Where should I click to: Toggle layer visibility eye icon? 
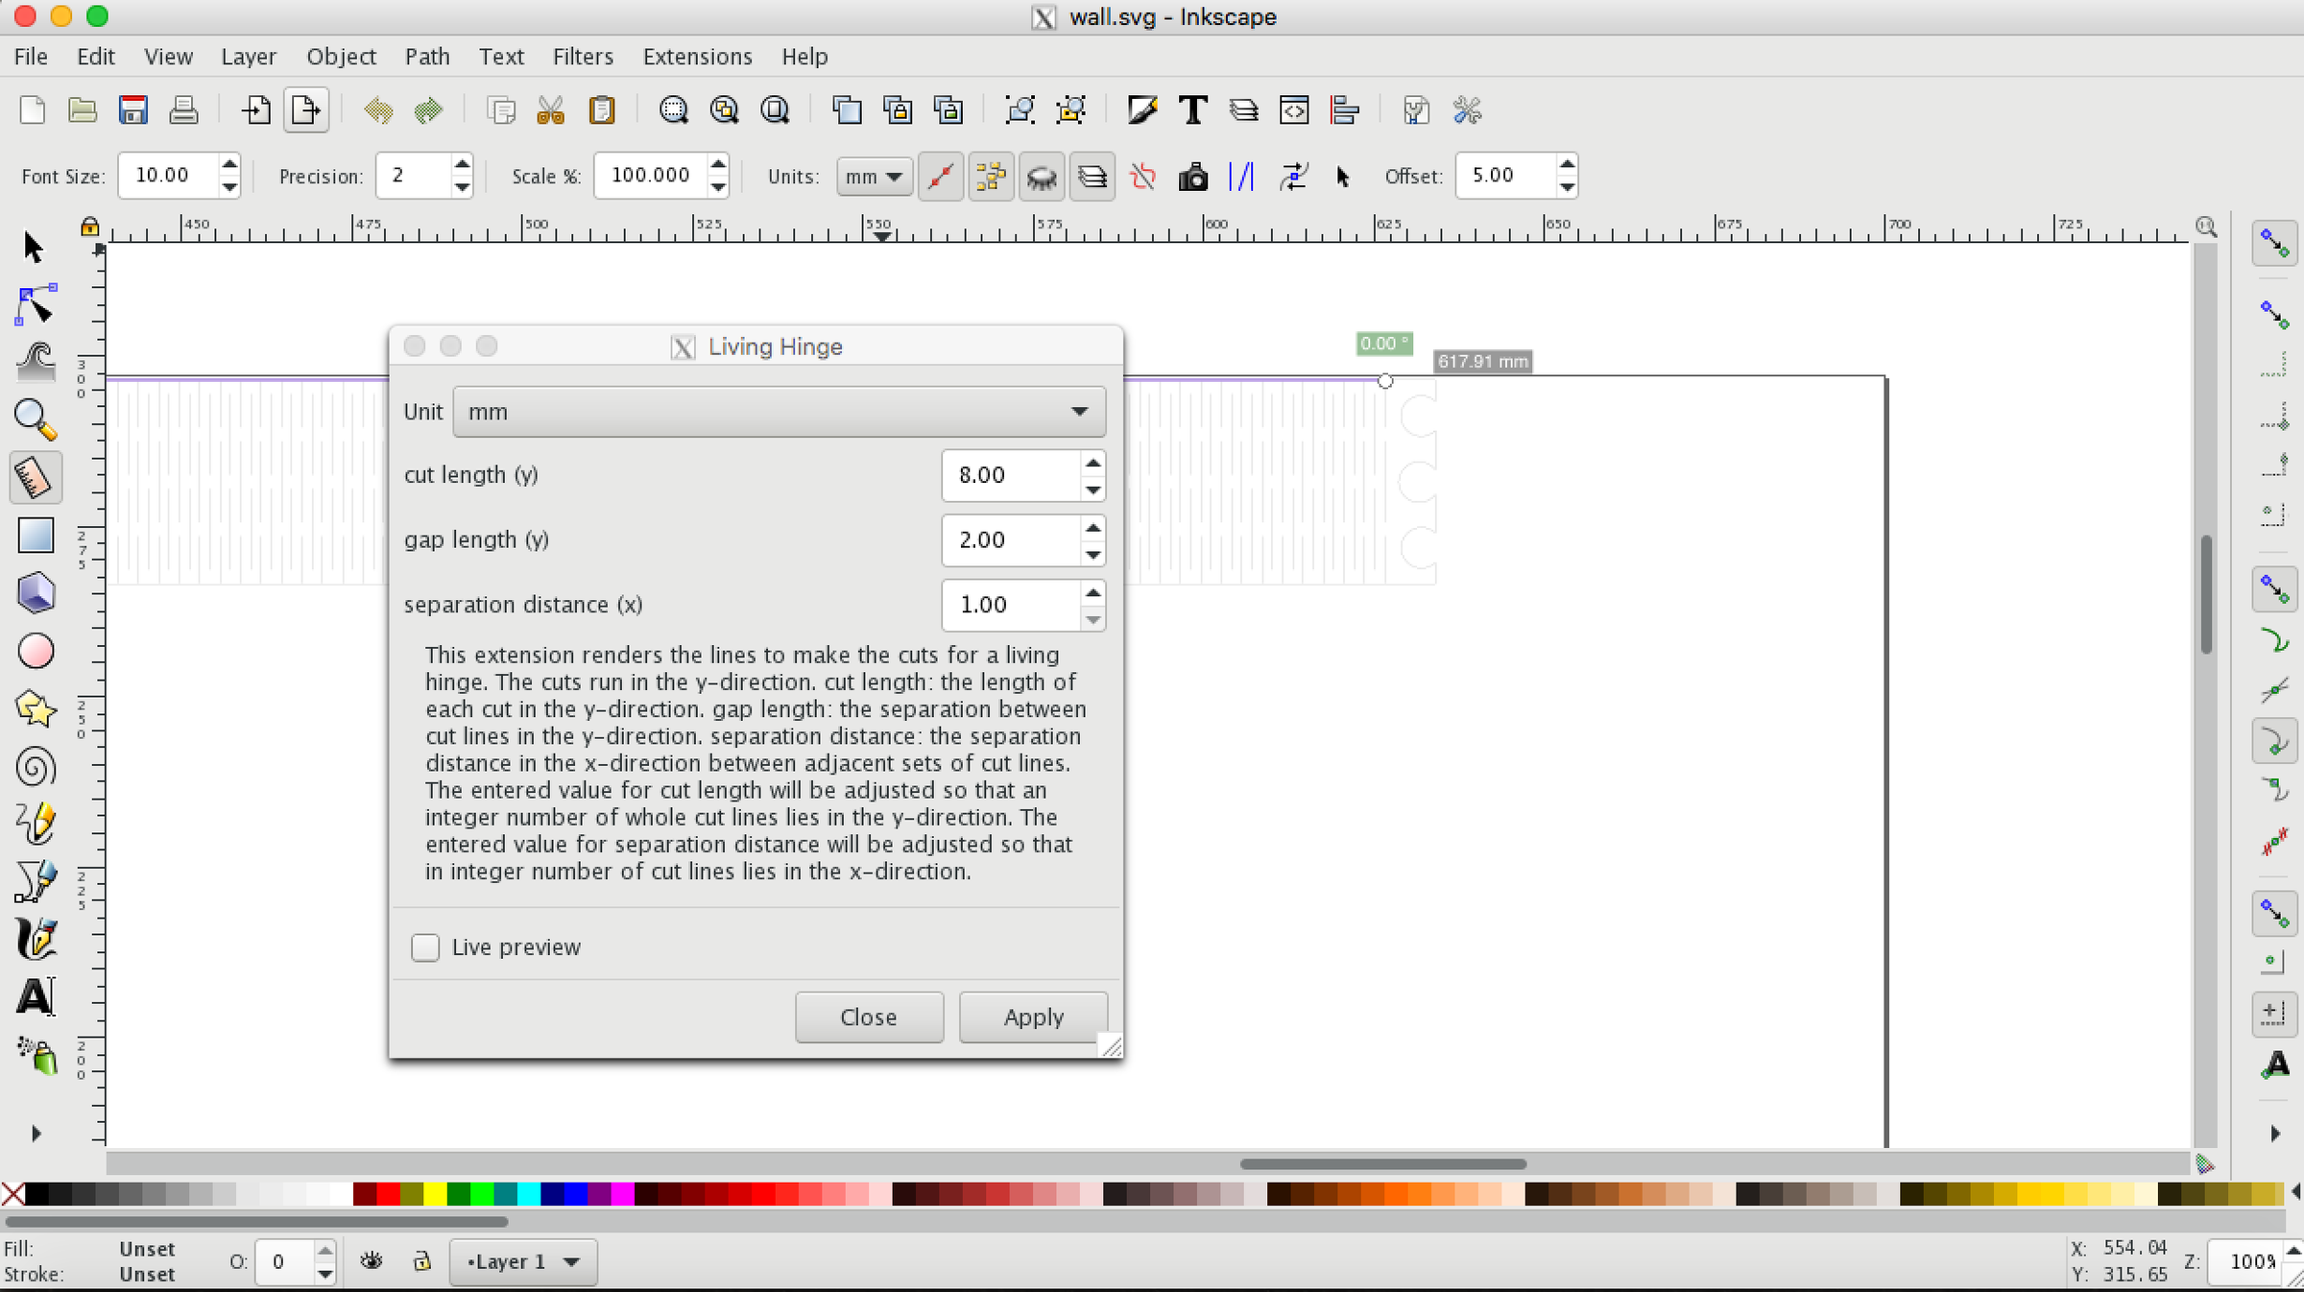click(x=372, y=1260)
